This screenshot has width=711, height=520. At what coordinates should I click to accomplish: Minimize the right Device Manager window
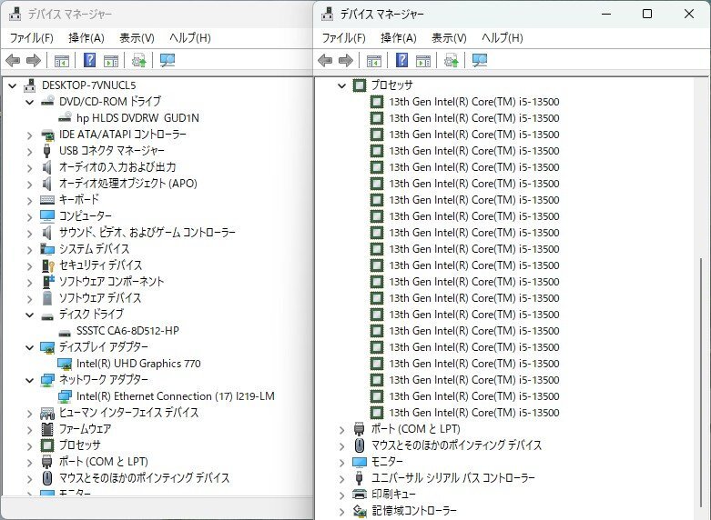tap(606, 14)
